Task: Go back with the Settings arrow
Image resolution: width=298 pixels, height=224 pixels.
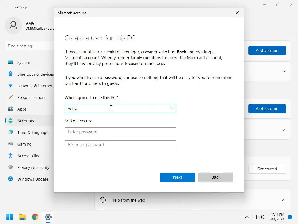Action: coord(7,7)
